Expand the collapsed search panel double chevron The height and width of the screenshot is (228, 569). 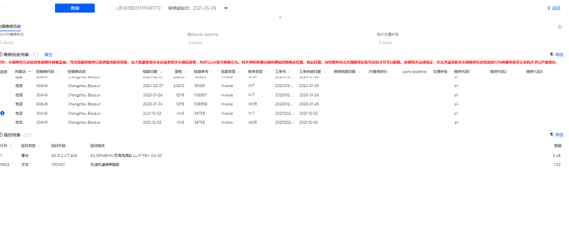[x=281, y=17]
